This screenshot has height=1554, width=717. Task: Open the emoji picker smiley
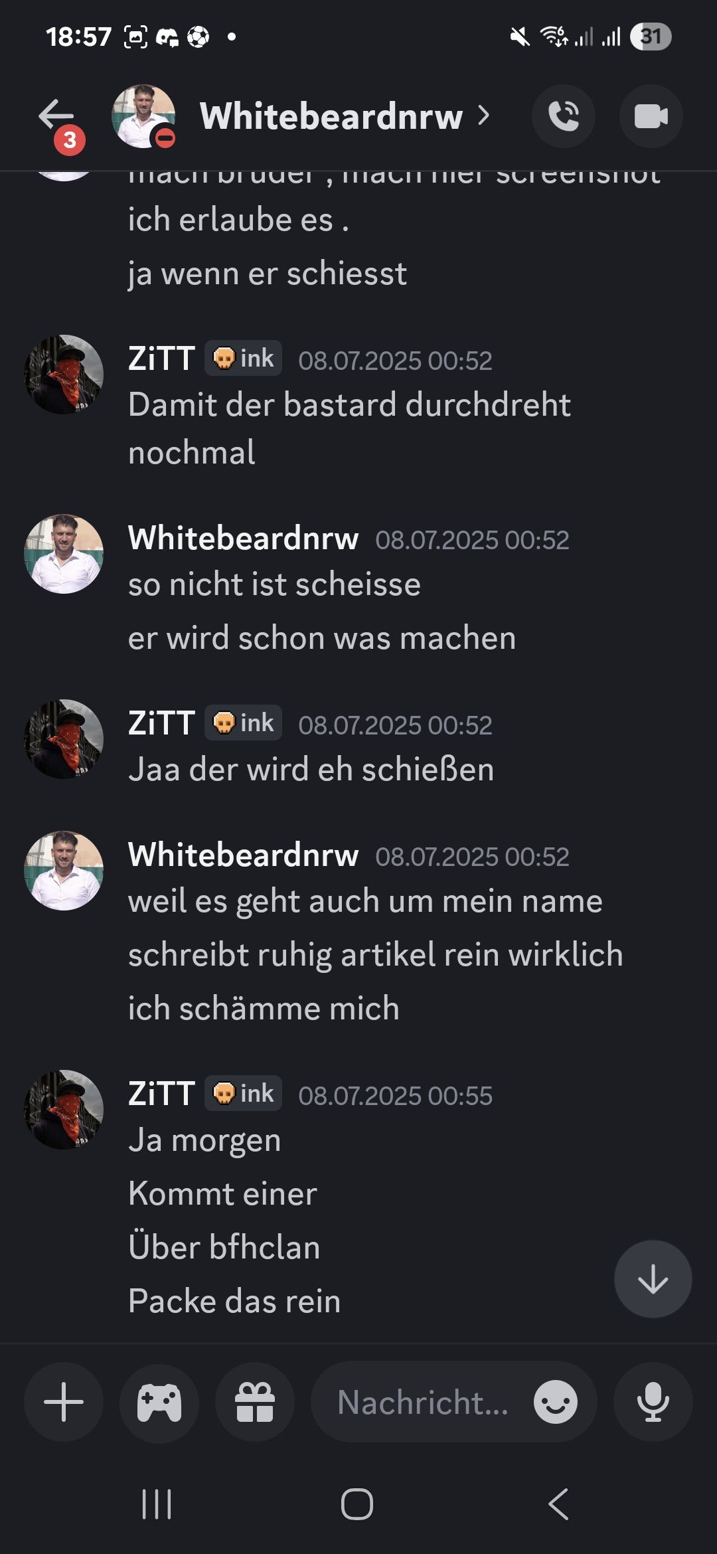[556, 1402]
